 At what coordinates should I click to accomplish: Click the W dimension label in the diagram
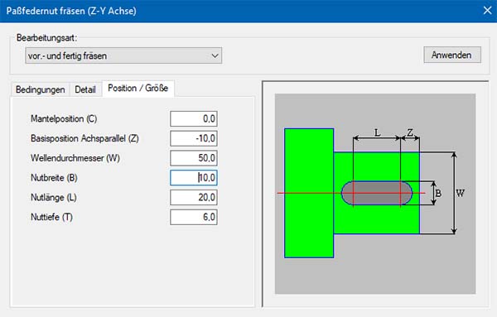tap(460, 193)
